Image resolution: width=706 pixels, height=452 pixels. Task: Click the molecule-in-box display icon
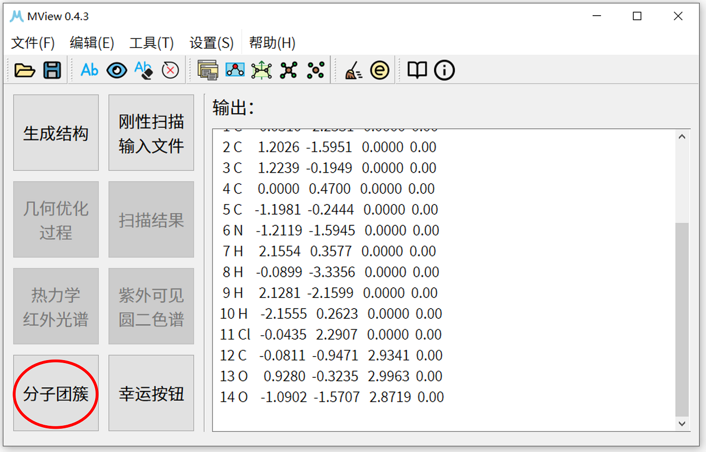pyautogui.click(x=235, y=70)
